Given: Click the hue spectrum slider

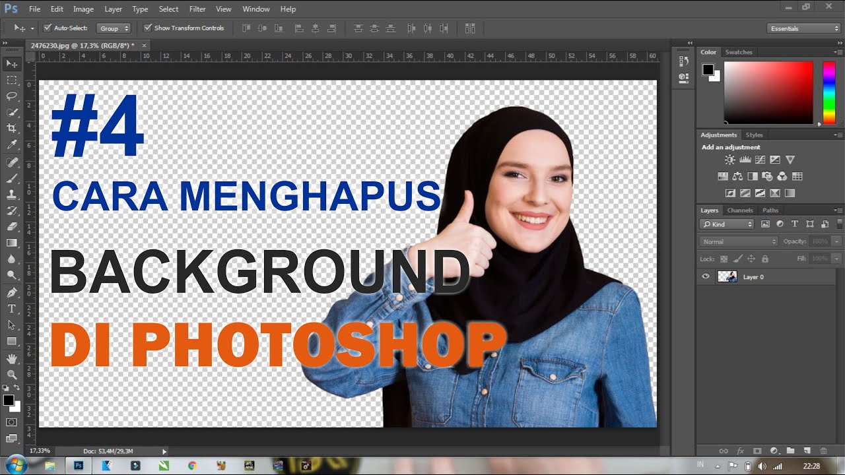Looking at the screenshot, I should (829, 92).
